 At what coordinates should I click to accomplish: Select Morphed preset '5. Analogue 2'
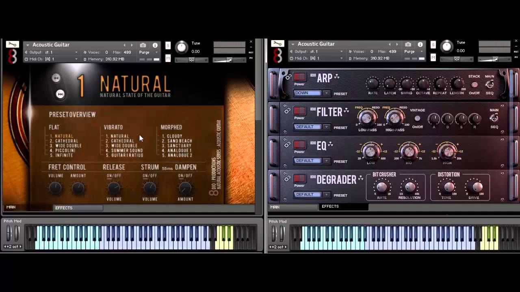tap(177, 155)
